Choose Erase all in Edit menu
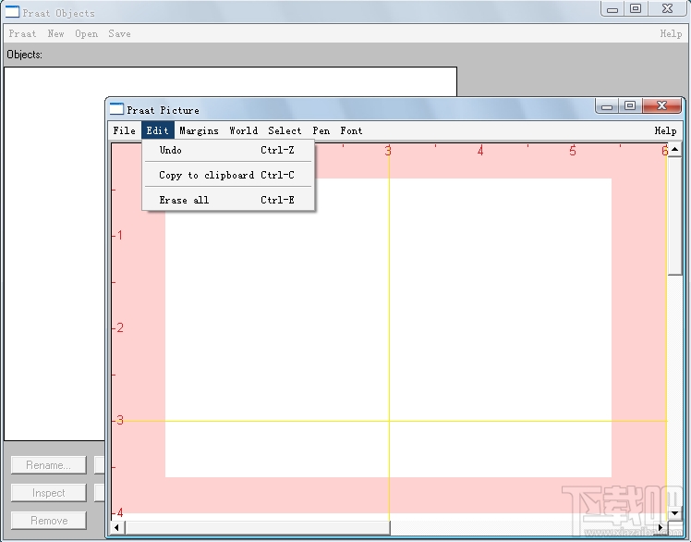691x542 pixels. click(x=228, y=200)
